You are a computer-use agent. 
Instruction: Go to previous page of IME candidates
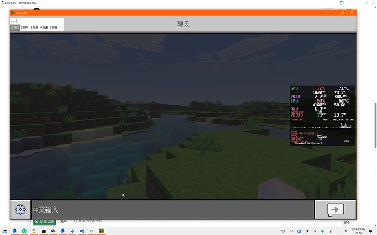[60, 28]
